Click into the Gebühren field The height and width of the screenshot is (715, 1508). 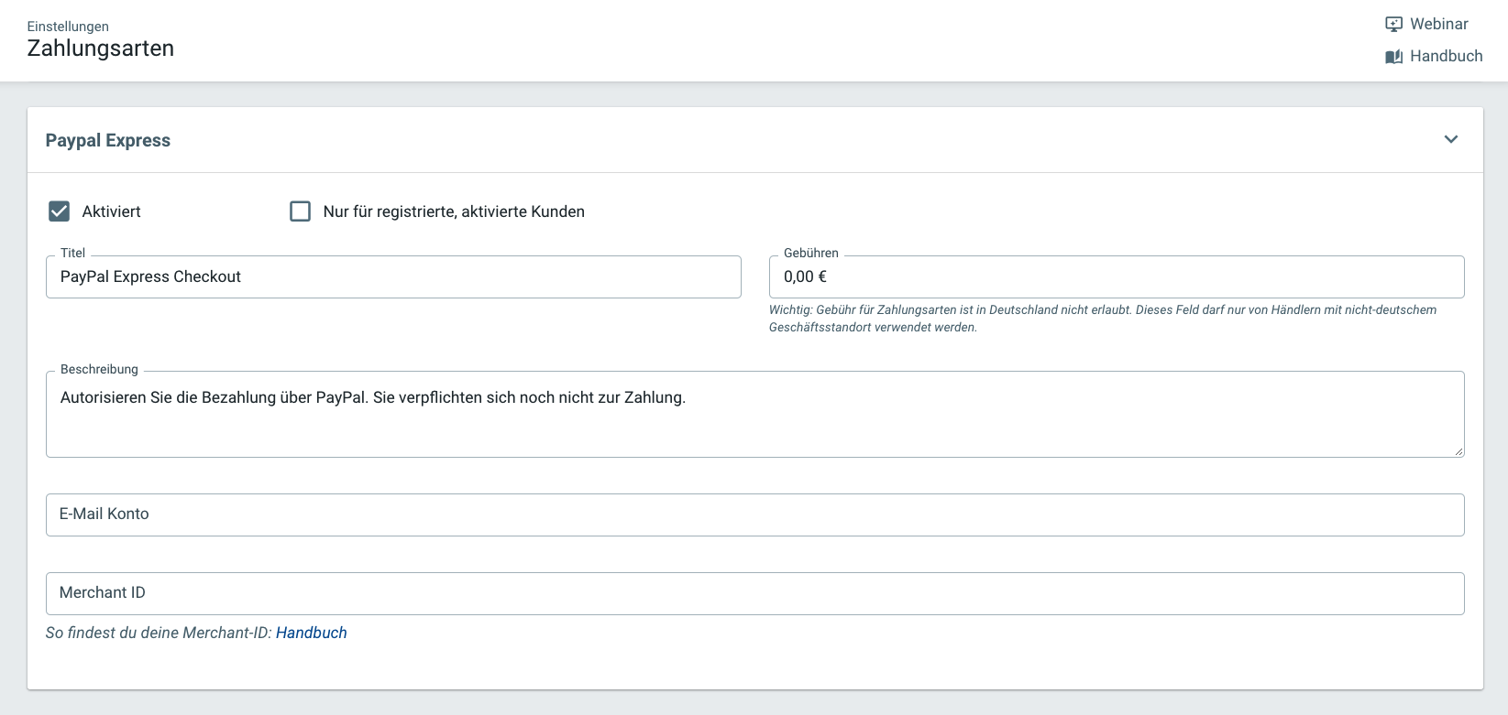point(1117,276)
